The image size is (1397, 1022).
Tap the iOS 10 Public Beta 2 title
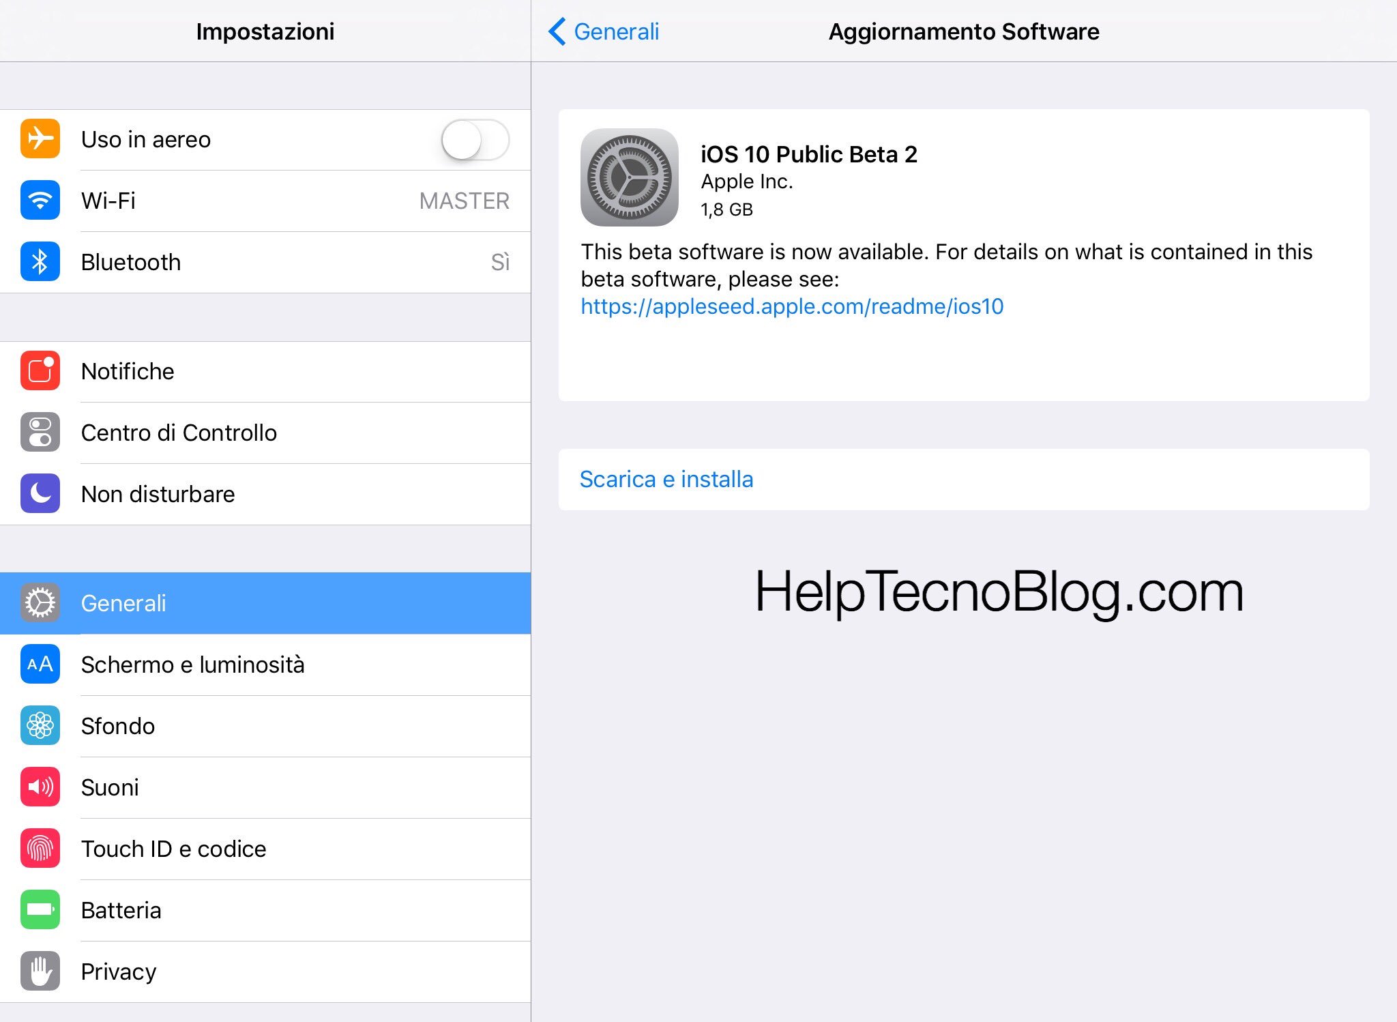(x=808, y=154)
